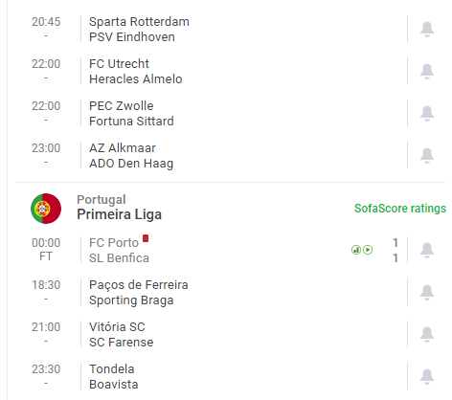This screenshot has width=452, height=400.
Task: Click the red card icon beside FC Porto
Action: [146, 238]
